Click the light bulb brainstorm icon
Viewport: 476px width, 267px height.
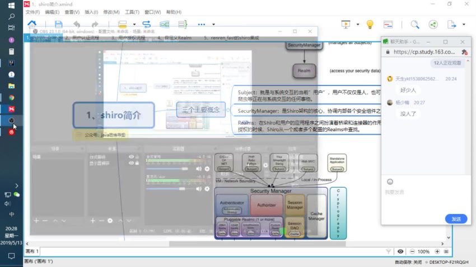370,24
